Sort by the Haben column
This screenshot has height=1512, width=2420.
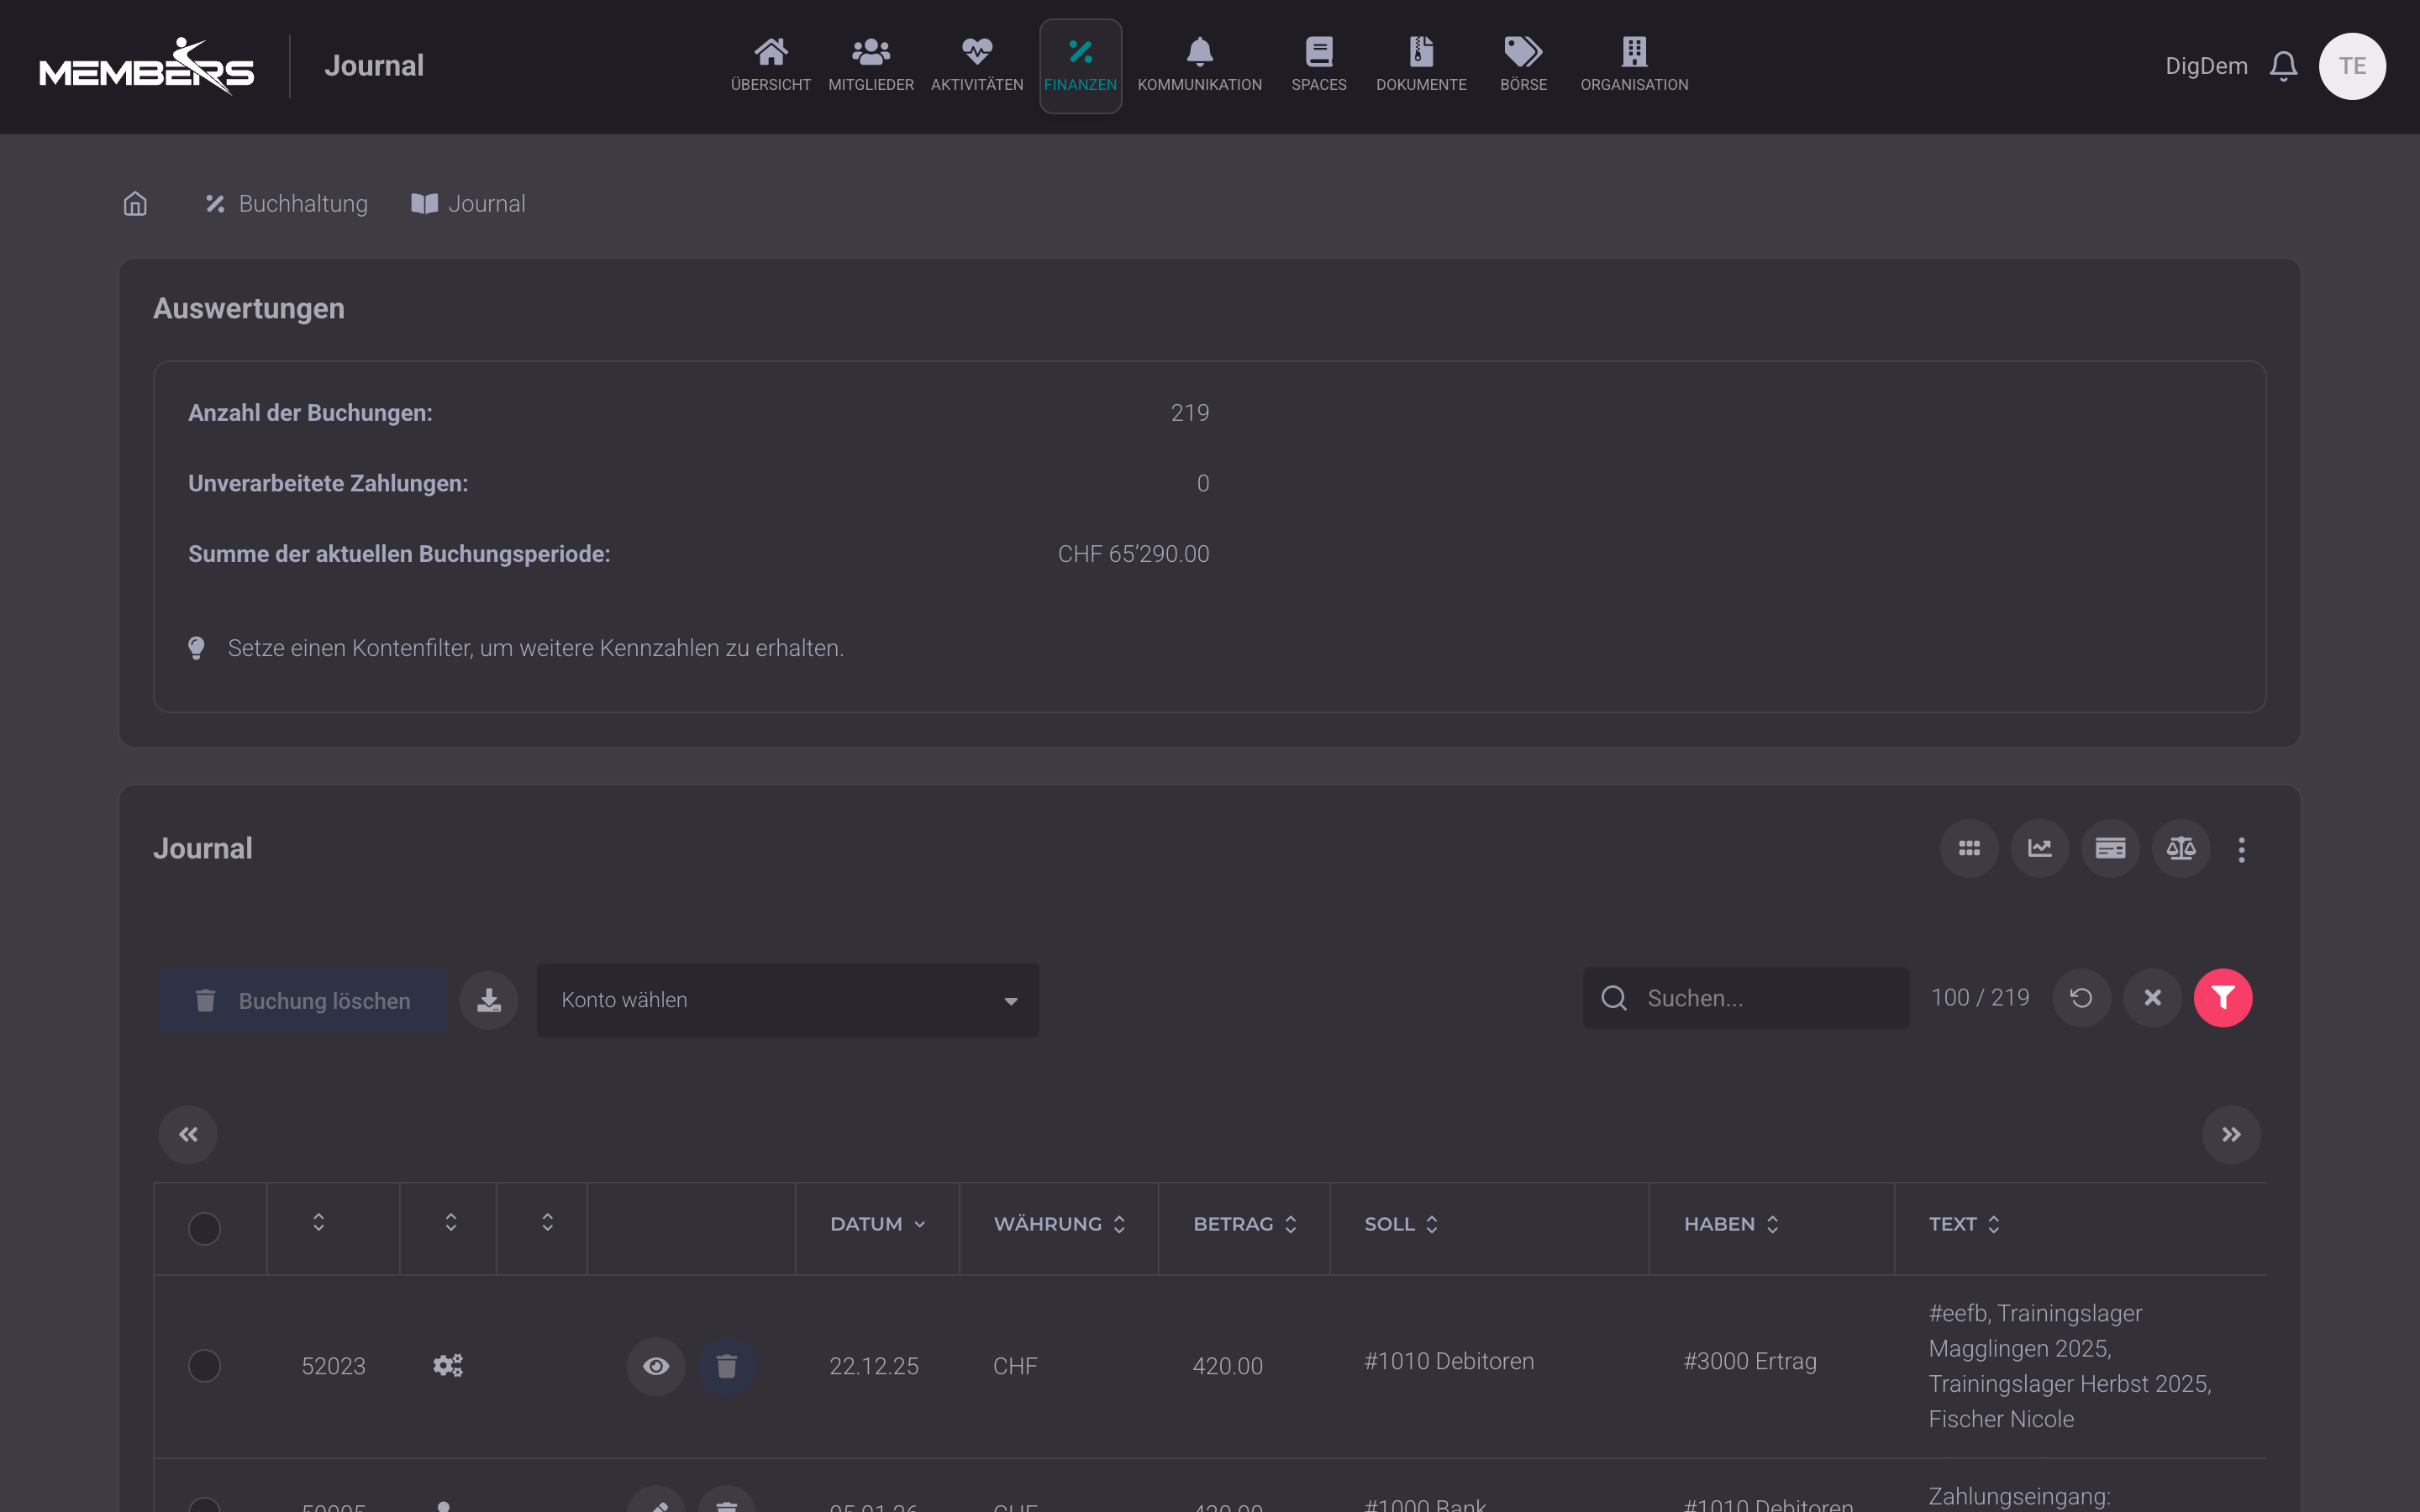pos(1731,1224)
